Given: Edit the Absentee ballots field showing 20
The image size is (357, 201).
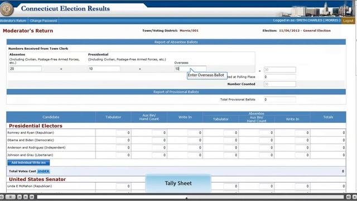Looking at the screenshot, I should [26, 69].
